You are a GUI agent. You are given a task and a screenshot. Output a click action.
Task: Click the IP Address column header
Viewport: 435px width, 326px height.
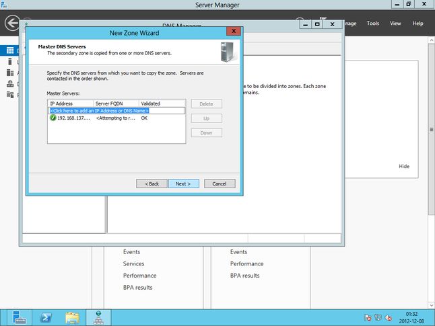pos(71,104)
